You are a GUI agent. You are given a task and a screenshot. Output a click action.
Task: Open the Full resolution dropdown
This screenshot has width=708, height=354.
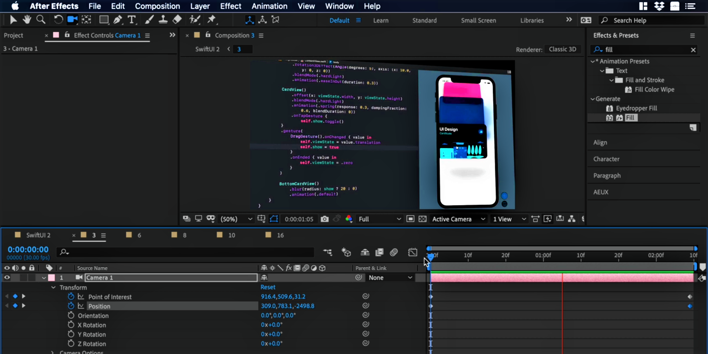(x=379, y=219)
